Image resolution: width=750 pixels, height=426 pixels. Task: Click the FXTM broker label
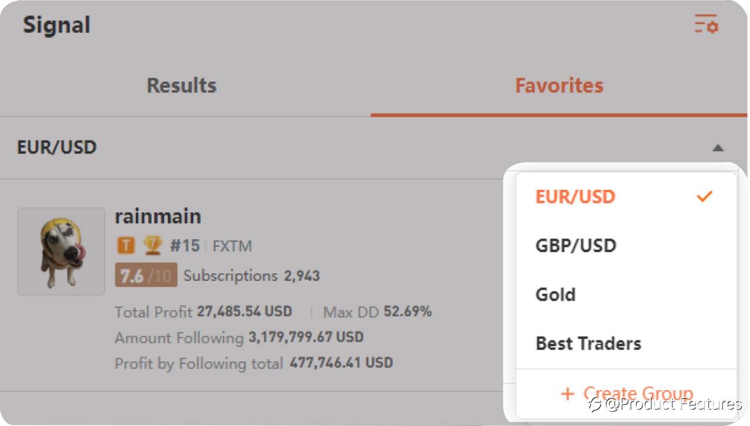click(232, 246)
